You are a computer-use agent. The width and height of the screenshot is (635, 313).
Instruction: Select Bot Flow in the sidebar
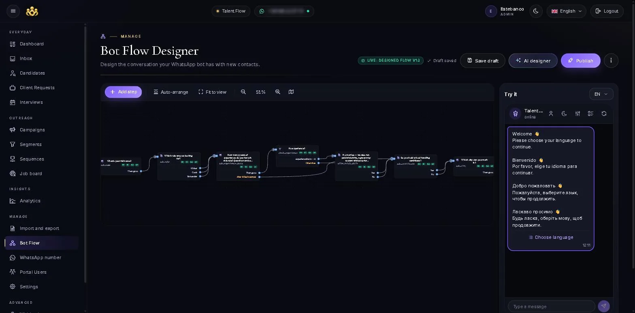tap(42, 243)
